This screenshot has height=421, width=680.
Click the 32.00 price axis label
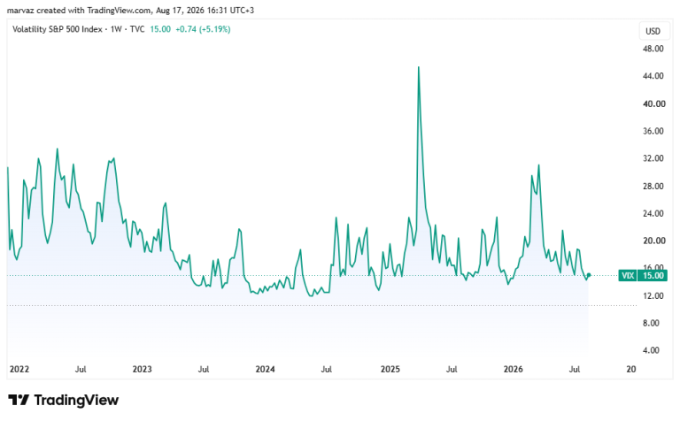click(x=653, y=158)
